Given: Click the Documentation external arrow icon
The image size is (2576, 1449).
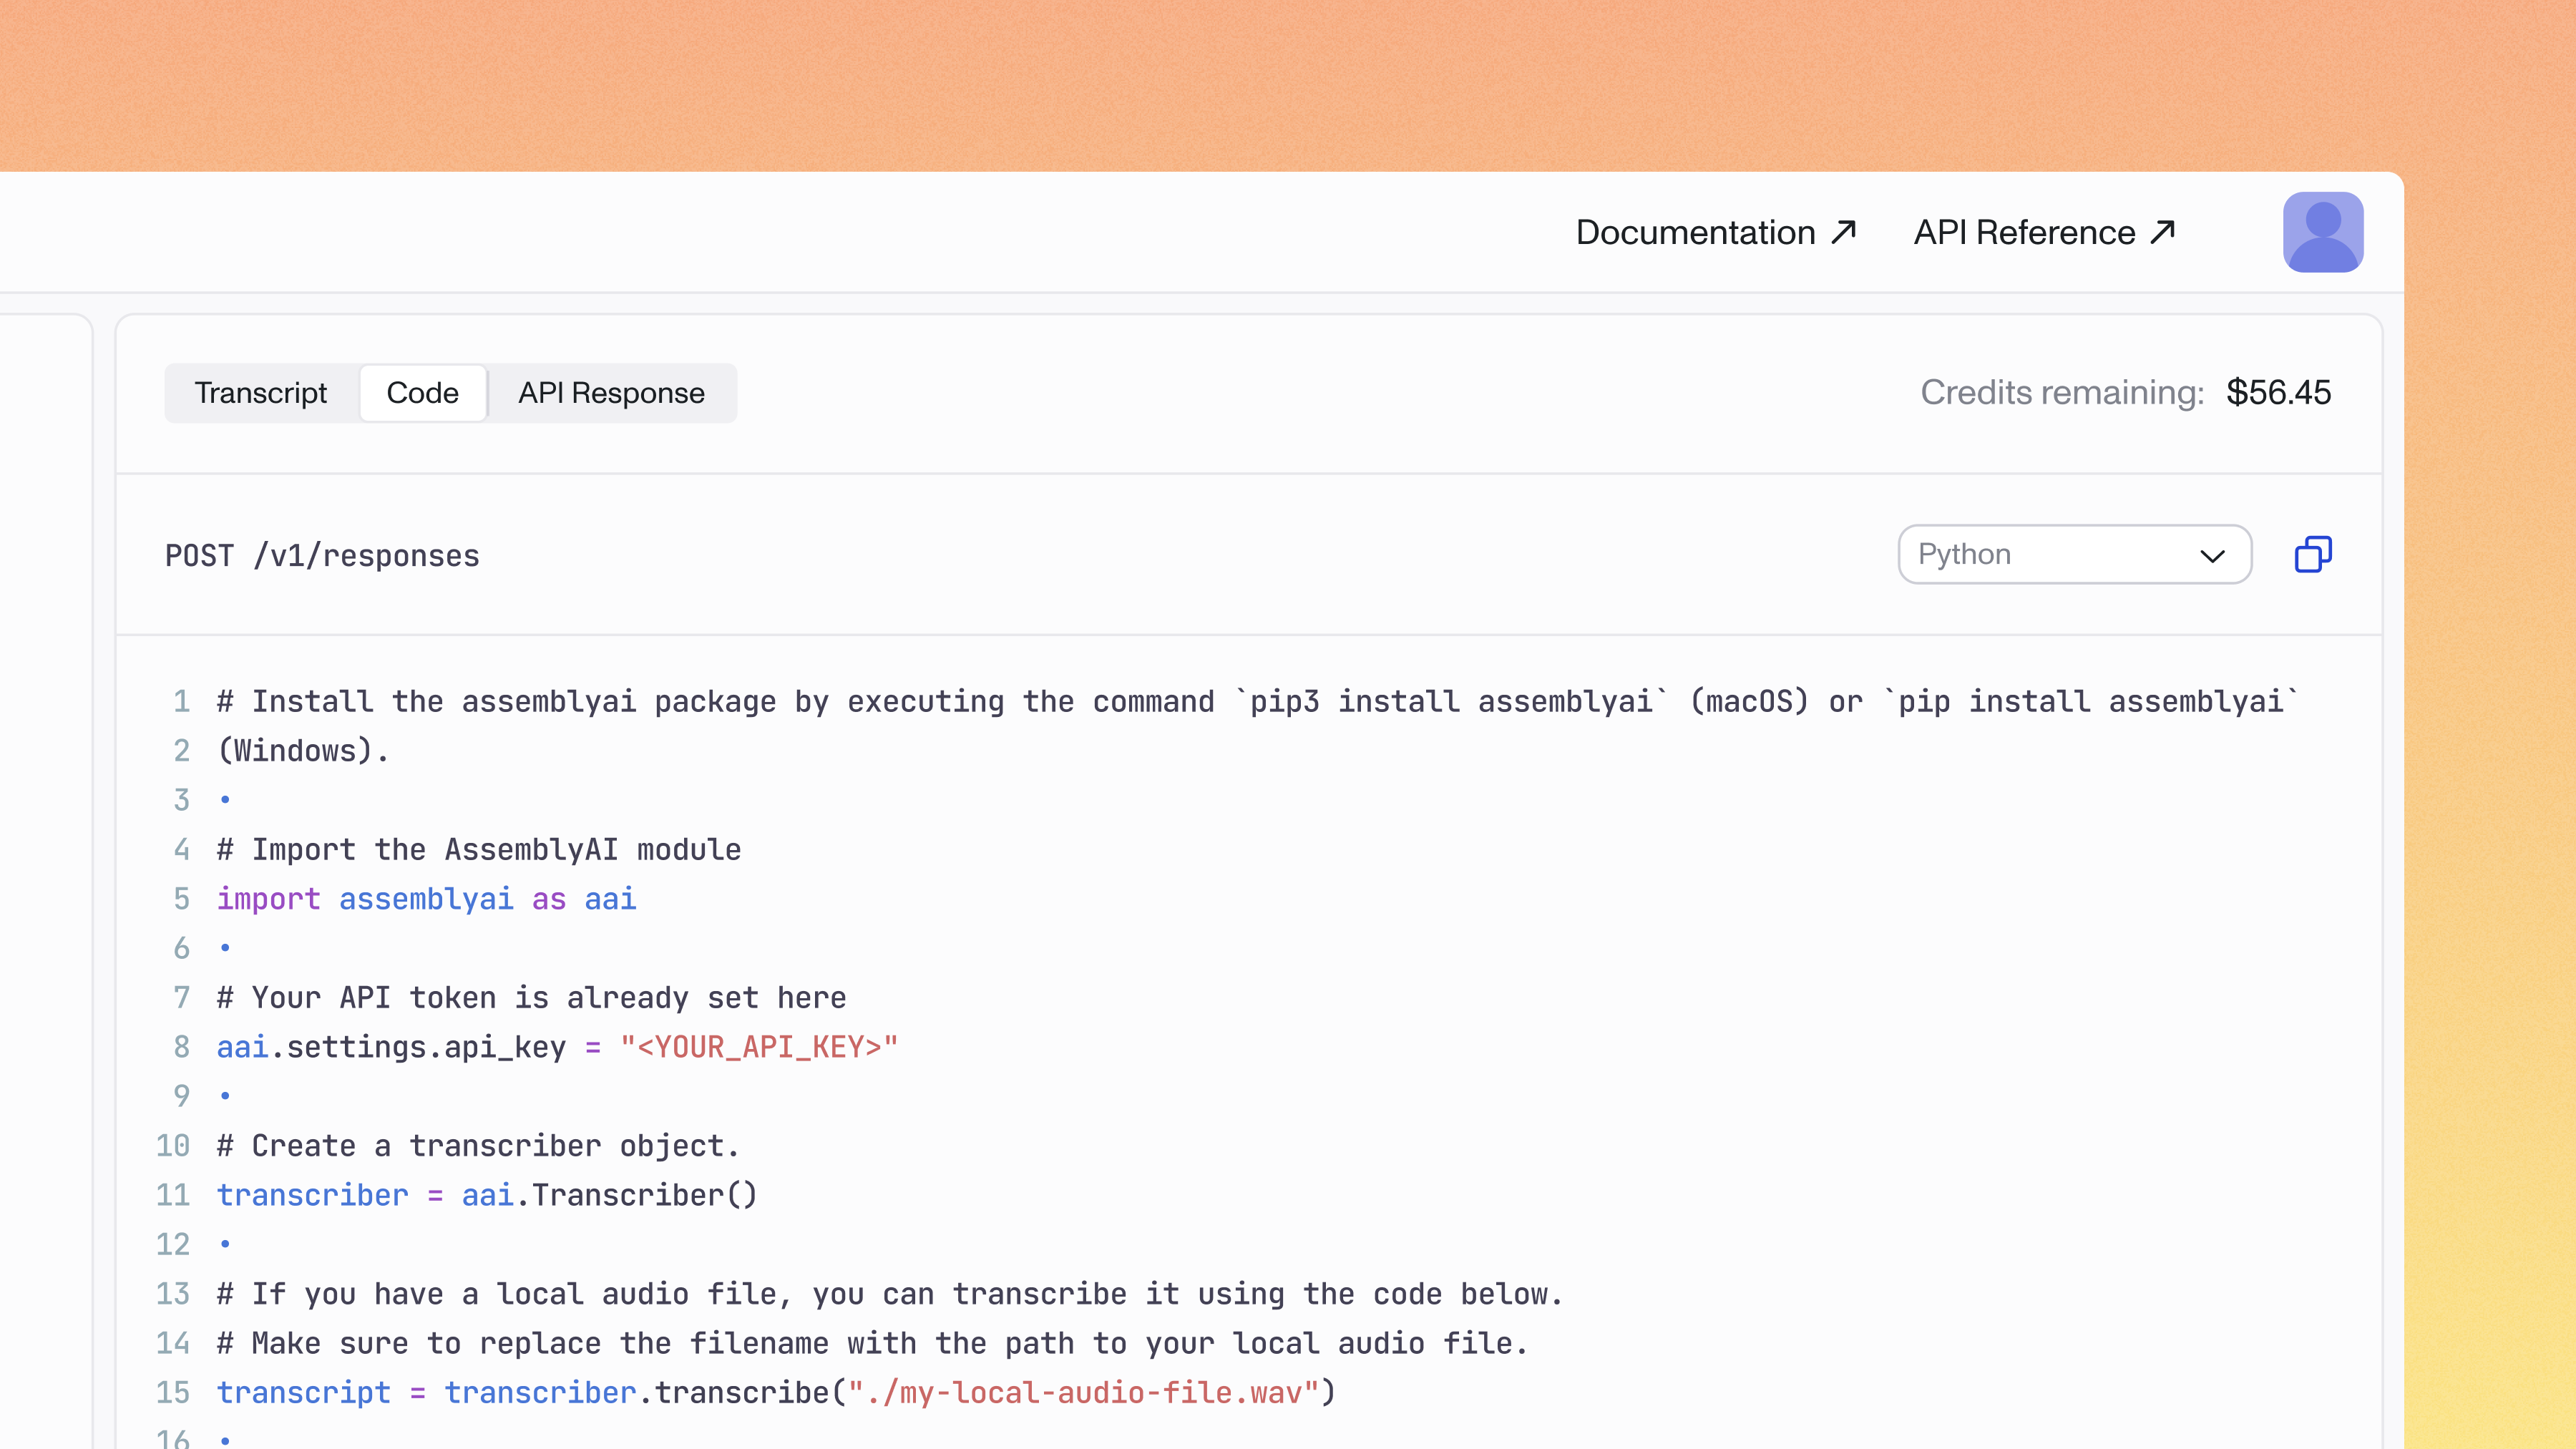Looking at the screenshot, I should coord(1844,232).
